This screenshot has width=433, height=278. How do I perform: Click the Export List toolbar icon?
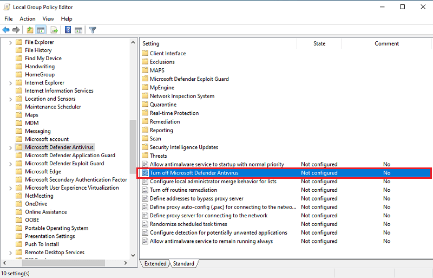point(54,30)
